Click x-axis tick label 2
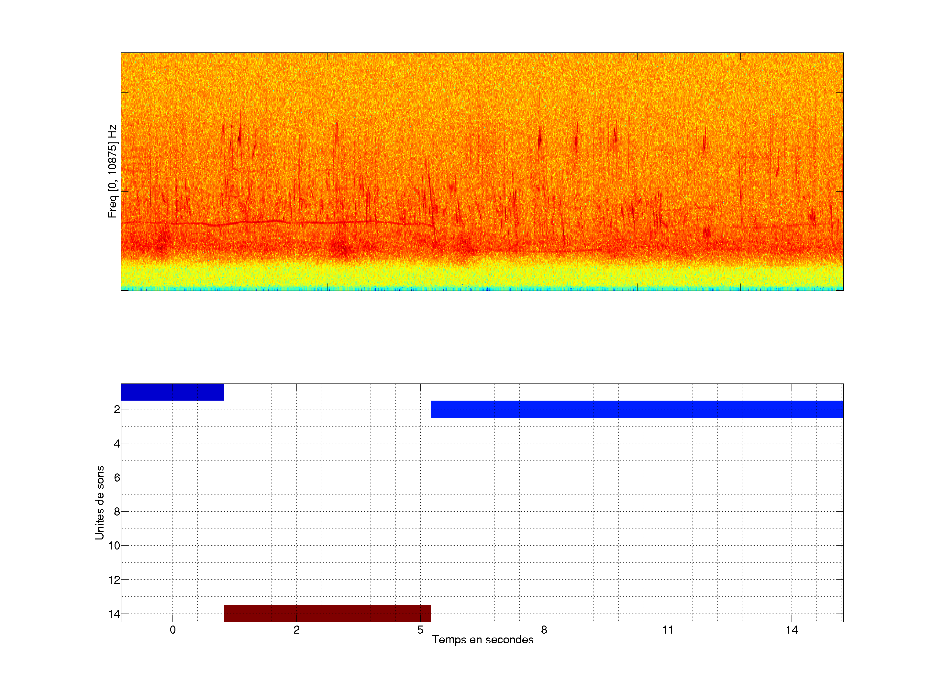The height and width of the screenshot is (699, 932). tap(296, 630)
